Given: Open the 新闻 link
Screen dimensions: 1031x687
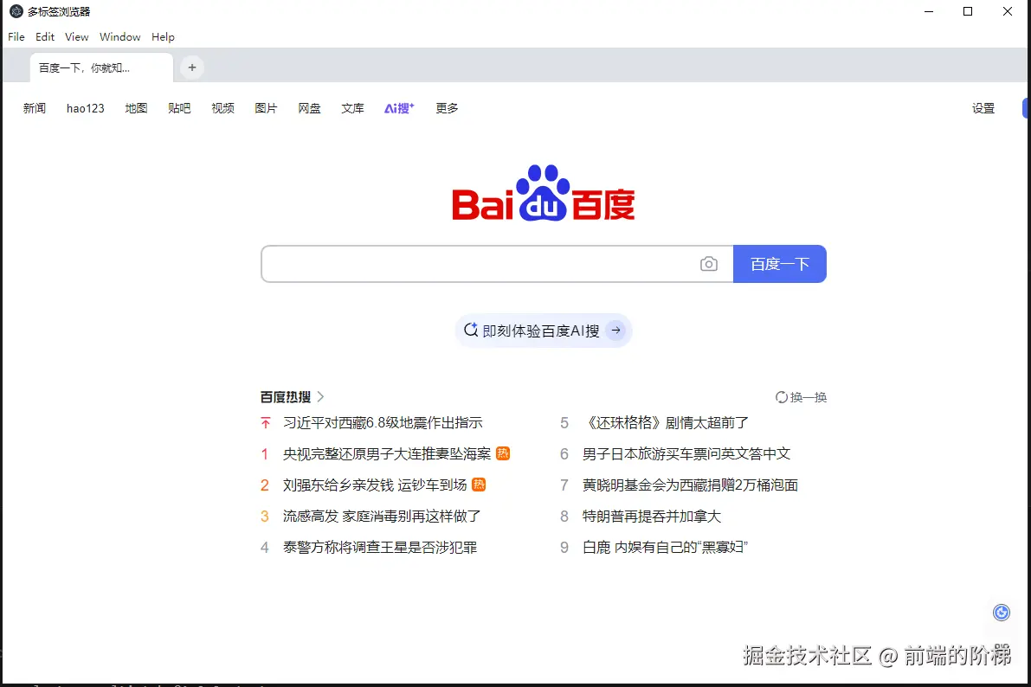Looking at the screenshot, I should 34,108.
